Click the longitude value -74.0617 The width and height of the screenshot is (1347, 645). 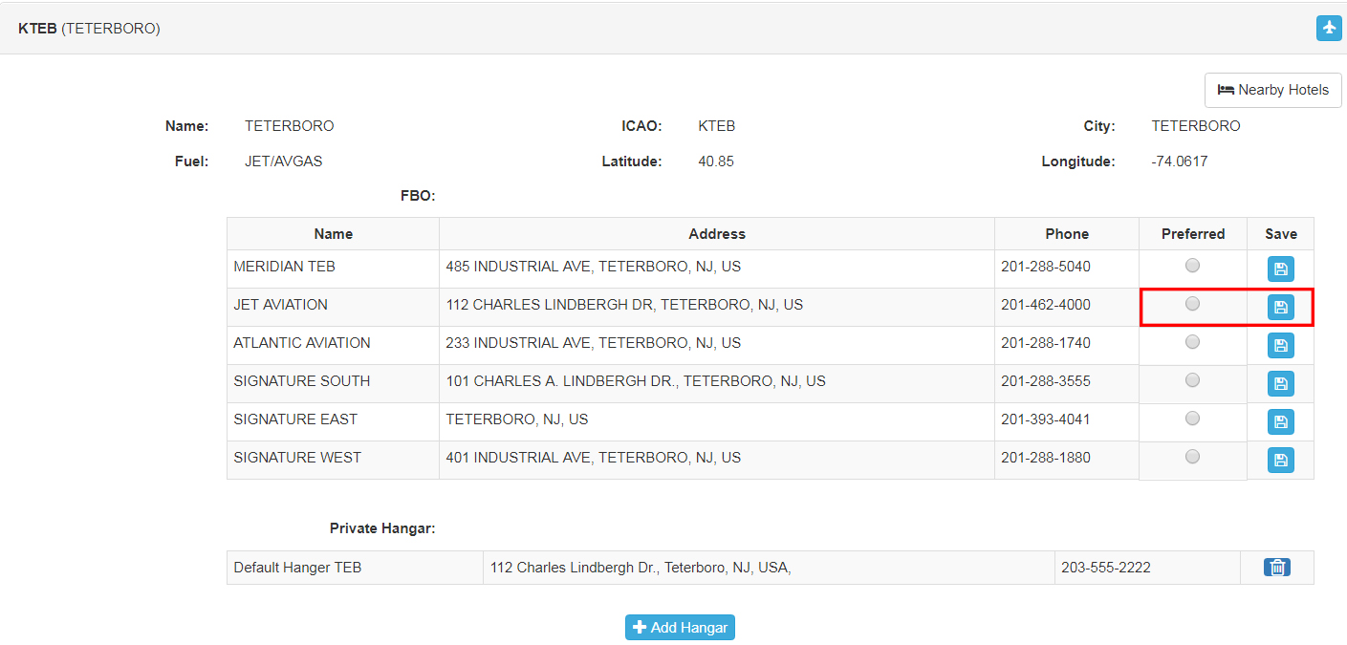(1180, 161)
